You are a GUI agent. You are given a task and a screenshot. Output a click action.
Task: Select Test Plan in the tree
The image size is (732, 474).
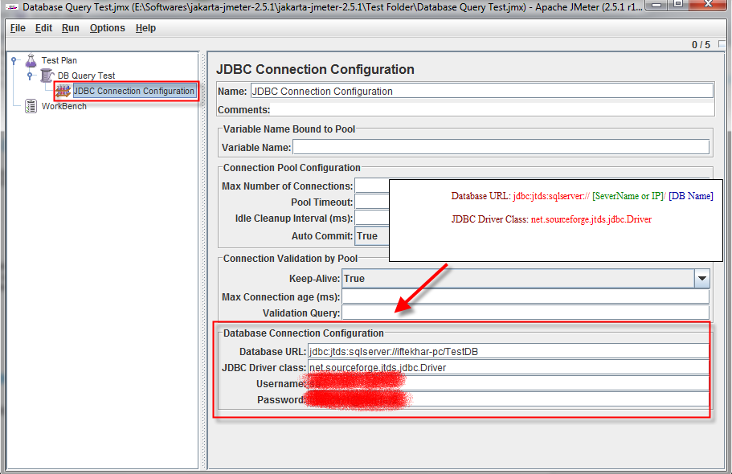click(x=59, y=60)
